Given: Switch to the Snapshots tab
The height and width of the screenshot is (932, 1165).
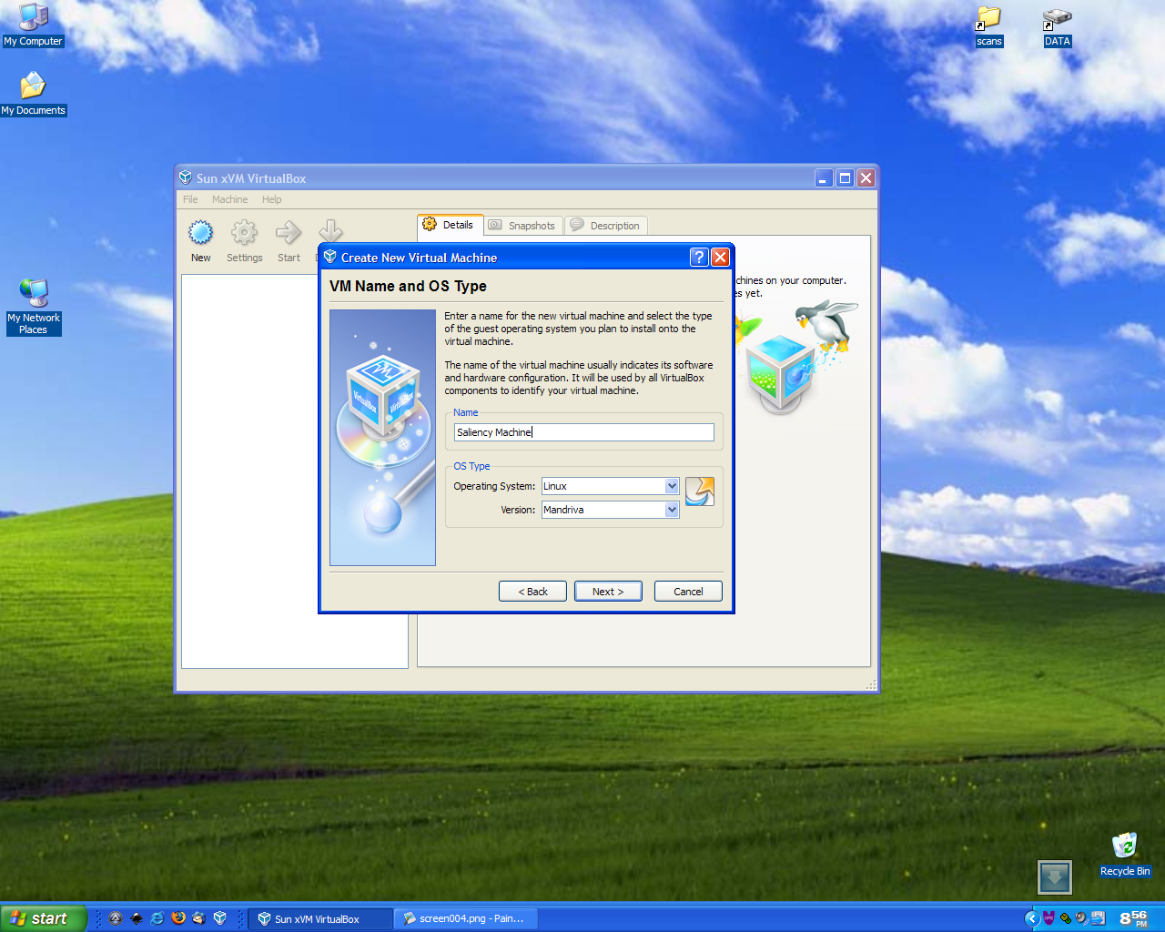Looking at the screenshot, I should (522, 226).
